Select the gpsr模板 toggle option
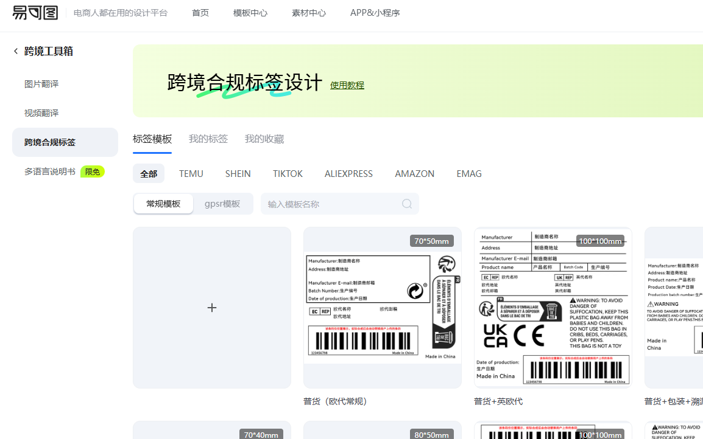 tap(222, 204)
